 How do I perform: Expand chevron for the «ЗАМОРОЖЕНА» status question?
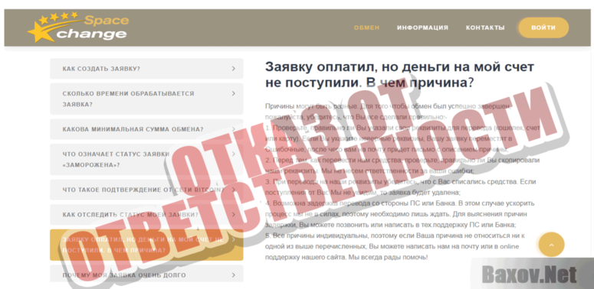pyautogui.click(x=234, y=154)
